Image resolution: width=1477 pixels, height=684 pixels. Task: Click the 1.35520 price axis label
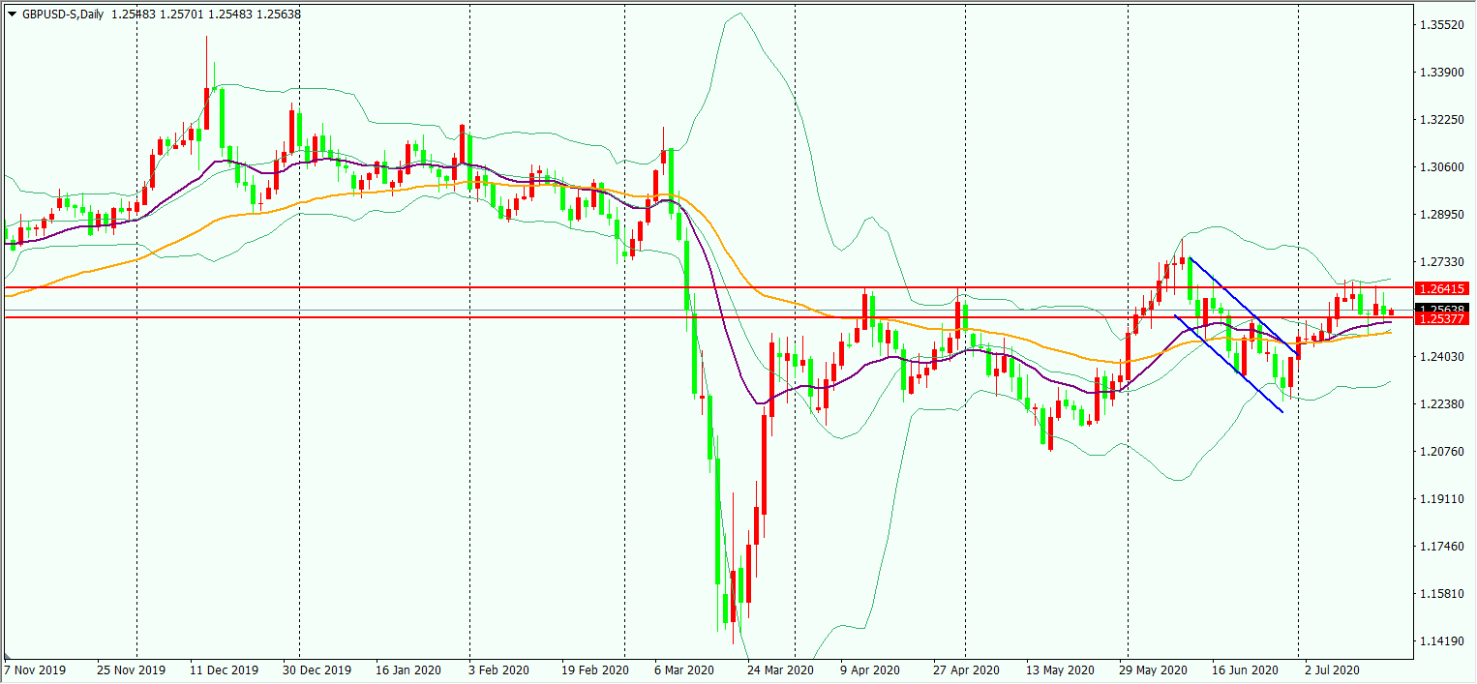[x=1441, y=25]
